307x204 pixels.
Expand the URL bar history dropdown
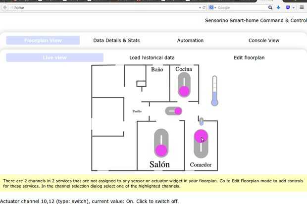click(x=200, y=7)
